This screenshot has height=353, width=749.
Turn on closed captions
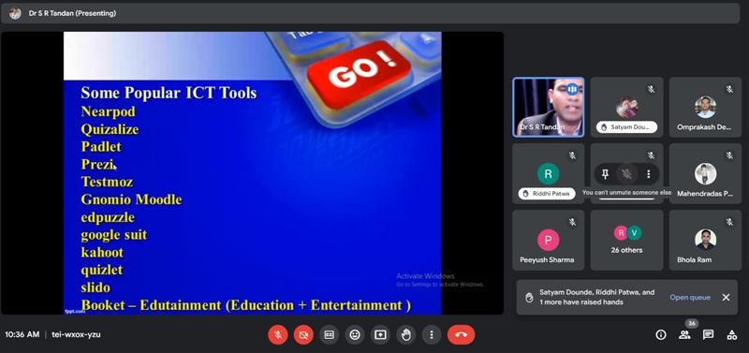pos(330,335)
